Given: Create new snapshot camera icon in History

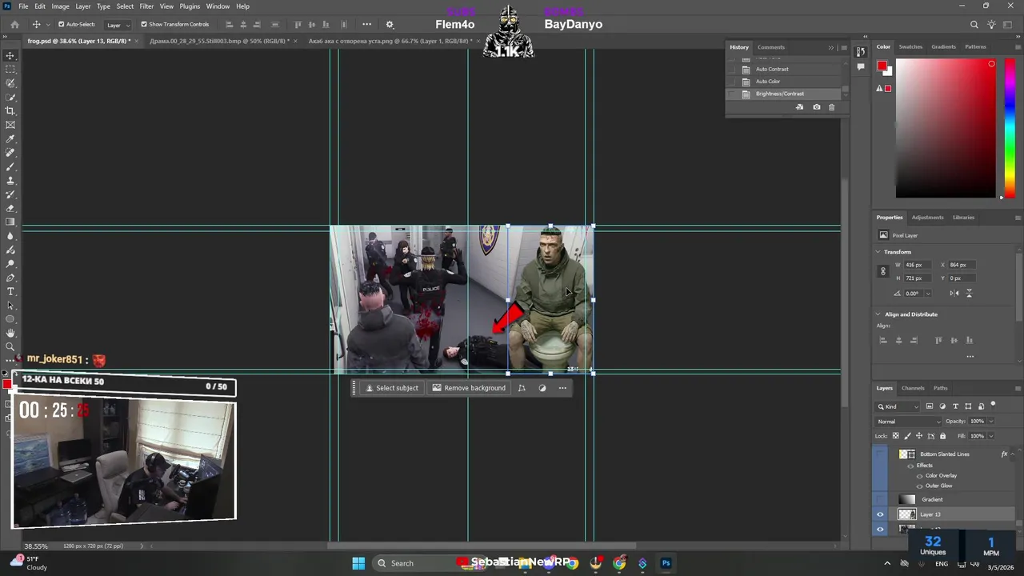Looking at the screenshot, I should pos(816,107).
